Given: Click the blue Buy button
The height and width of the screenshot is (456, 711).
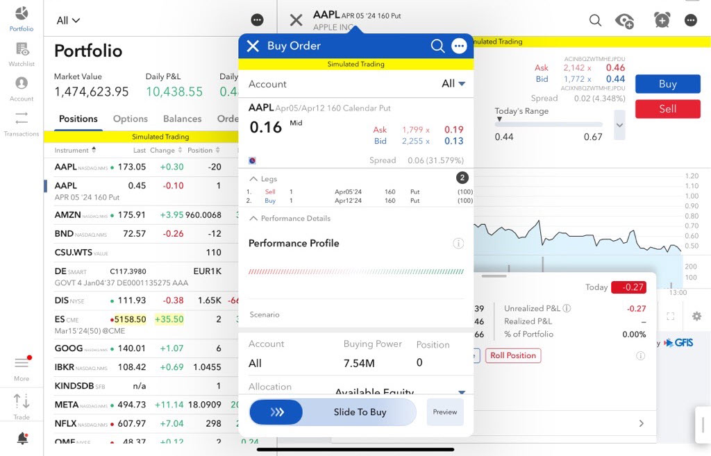Looking at the screenshot, I should pos(667,84).
